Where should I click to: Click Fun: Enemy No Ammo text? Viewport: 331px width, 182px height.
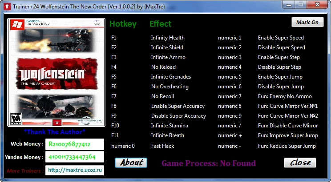pos(285,96)
